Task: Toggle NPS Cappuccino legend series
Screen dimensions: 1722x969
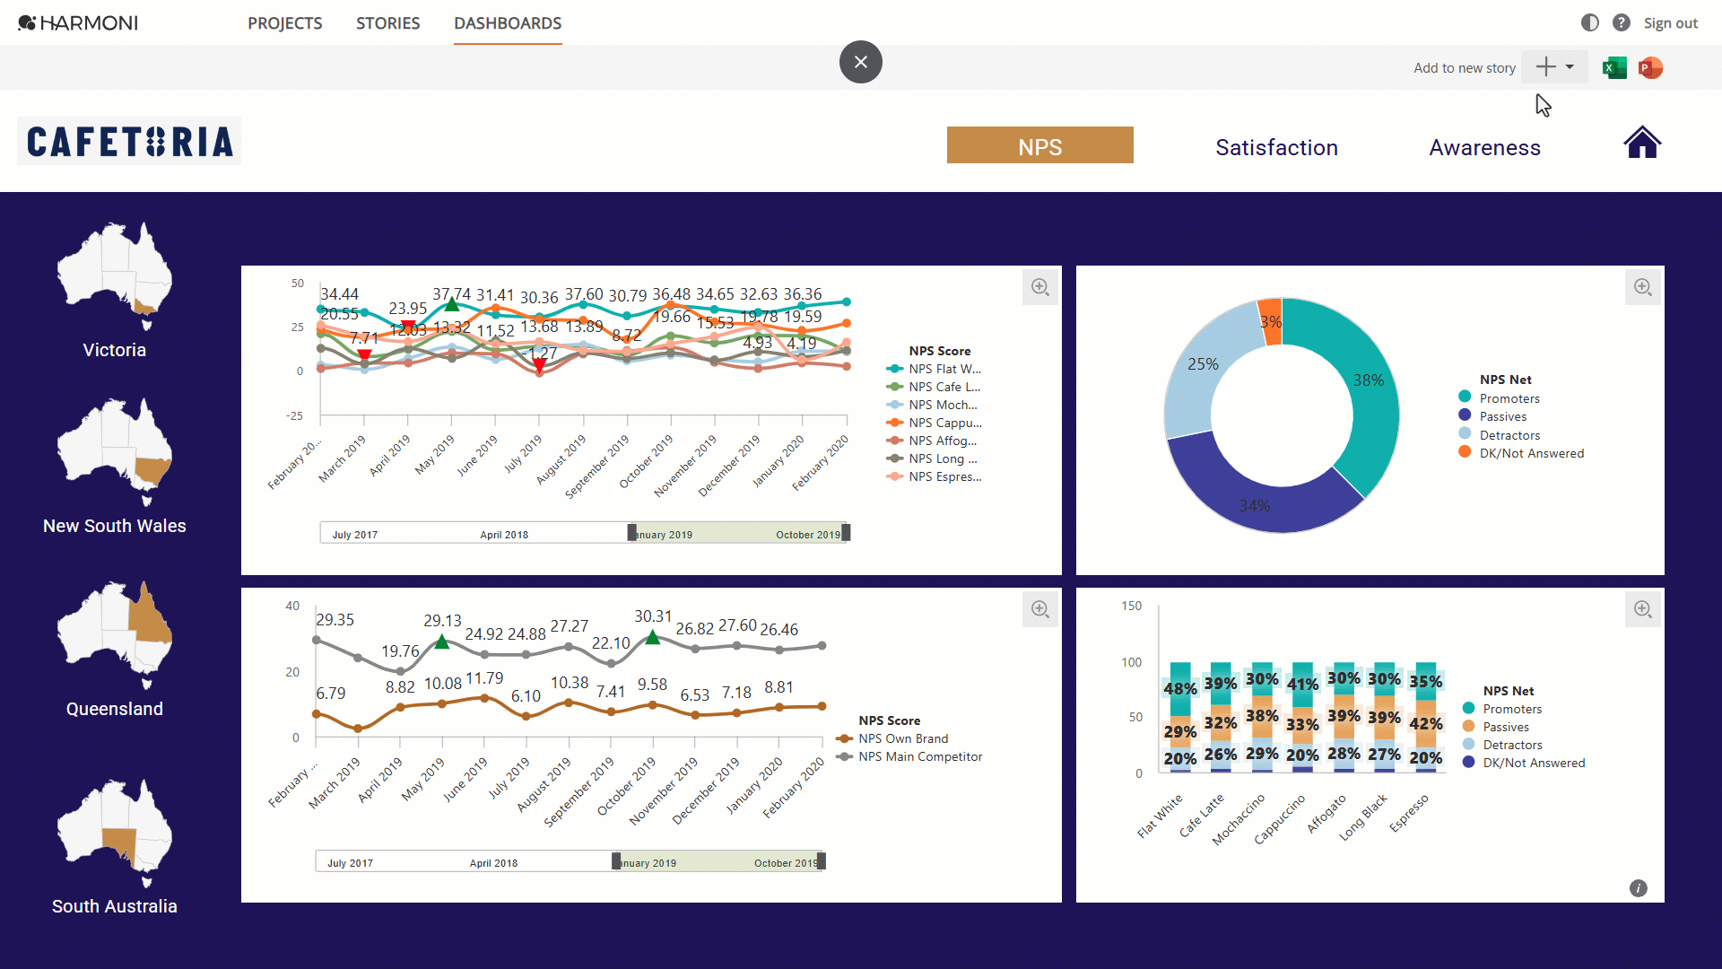Action: coord(934,423)
